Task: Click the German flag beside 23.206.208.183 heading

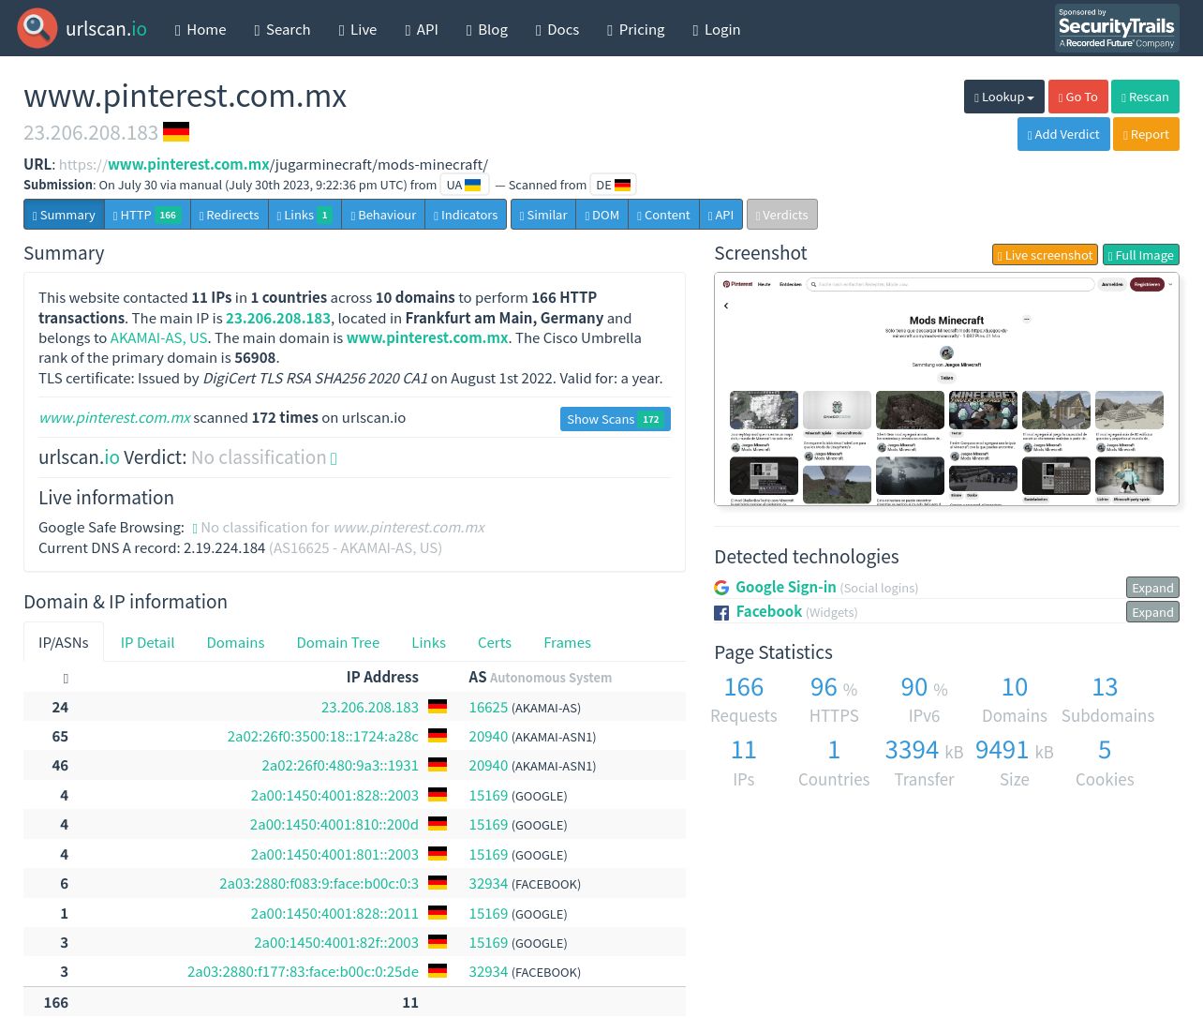Action: click(176, 132)
